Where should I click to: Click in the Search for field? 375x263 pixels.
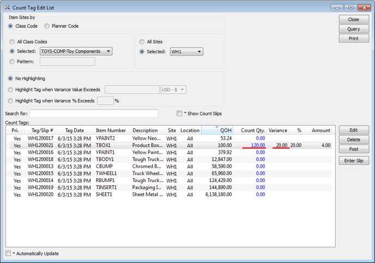[94, 114]
